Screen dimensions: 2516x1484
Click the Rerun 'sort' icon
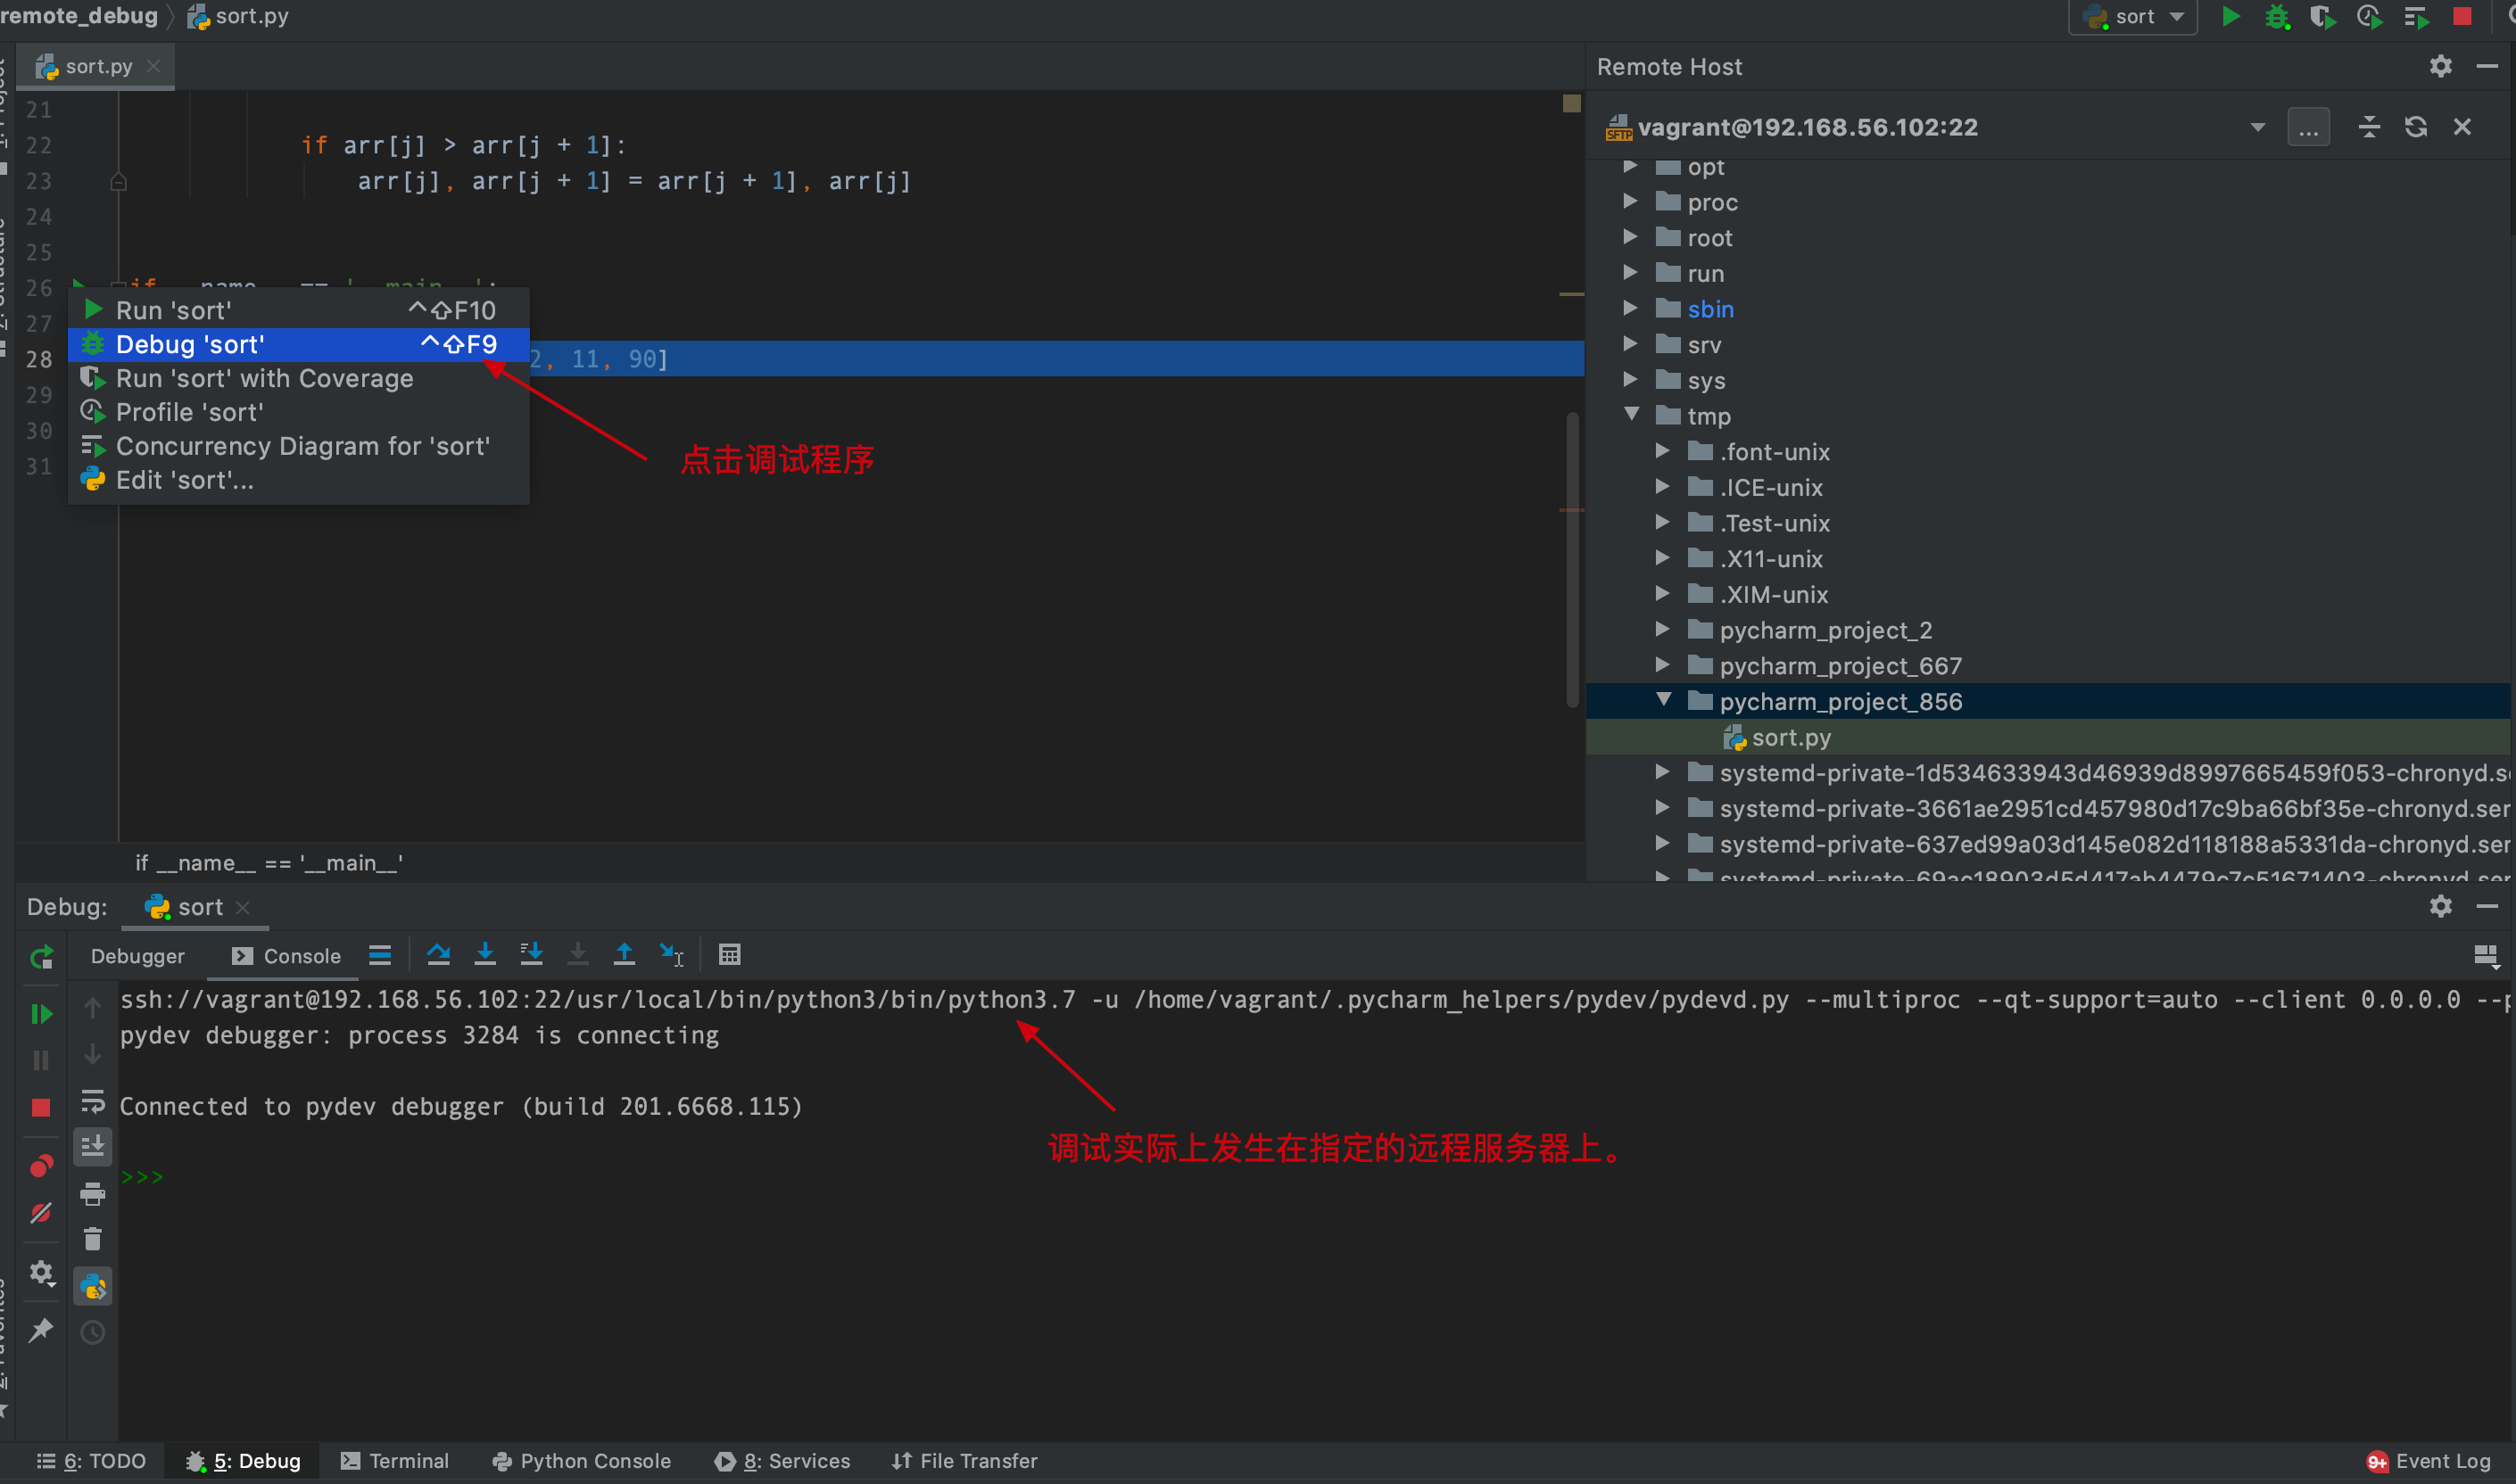click(x=41, y=957)
